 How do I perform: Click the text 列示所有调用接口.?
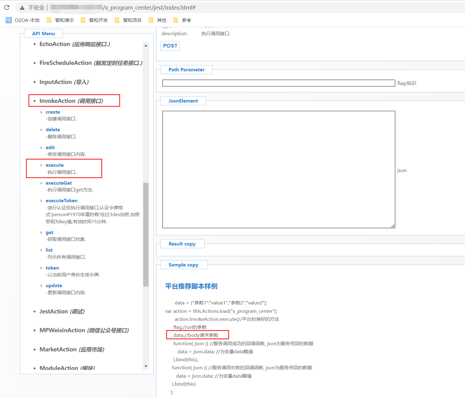click(x=66, y=257)
